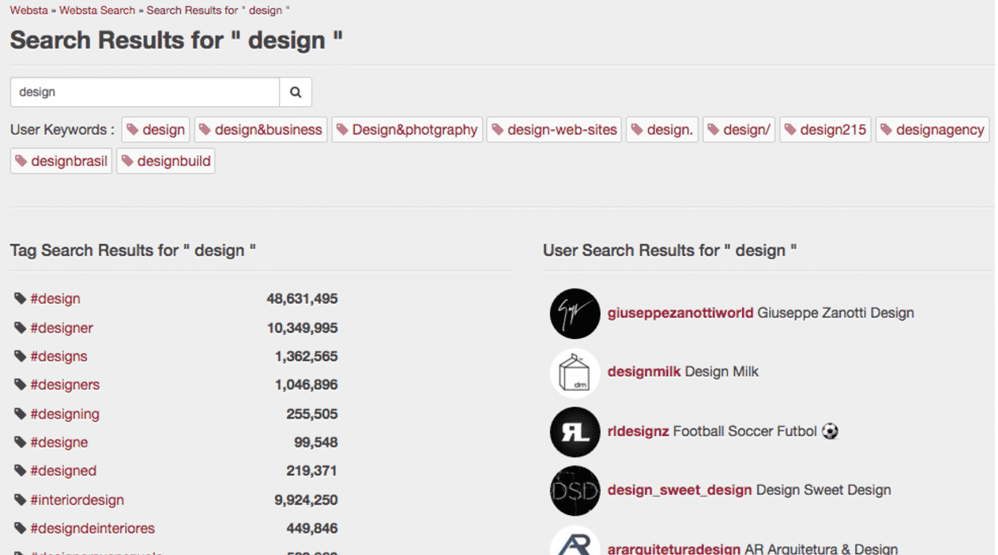Choose the design-web-sites keyword
This screenshot has width=998, height=555.
click(554, 130)
